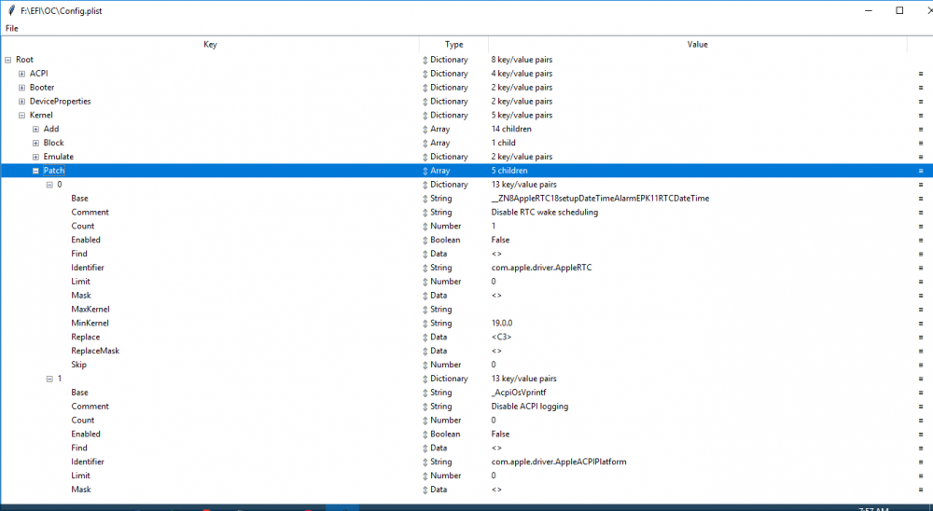Click value 1 child of Block
Viewport: 933px width, 511px height.
point(504,143)
